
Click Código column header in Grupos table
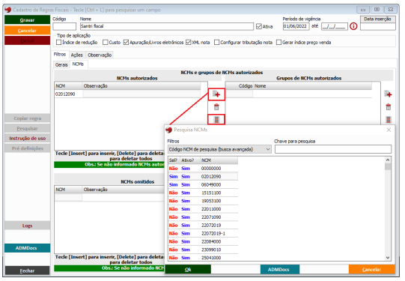(x=239, y=86)
